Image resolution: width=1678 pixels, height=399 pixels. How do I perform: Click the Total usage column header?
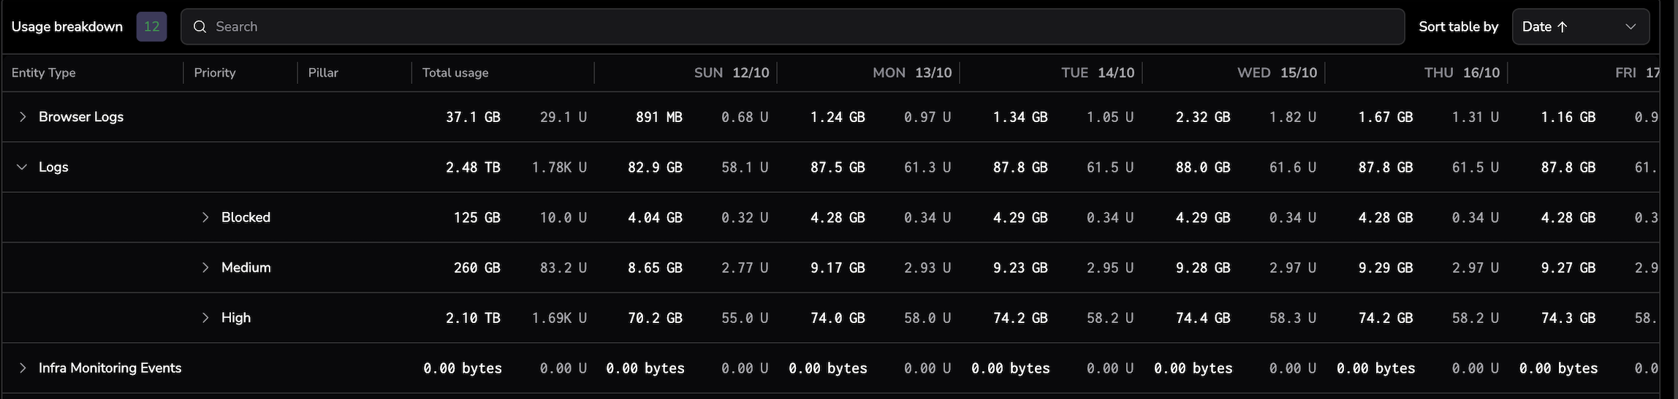click(455, 73)
